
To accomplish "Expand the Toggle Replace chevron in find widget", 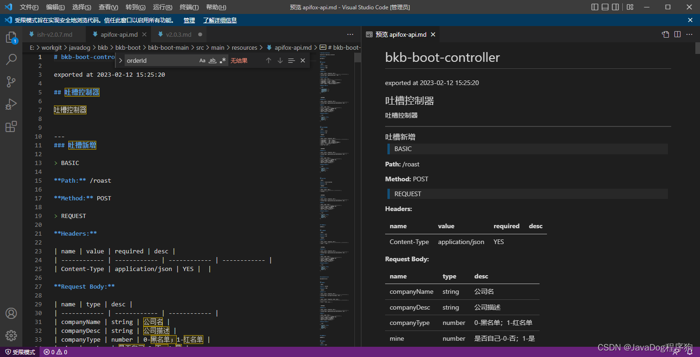I will pos(120,60).
